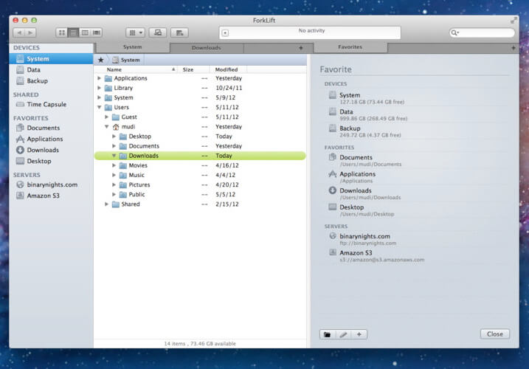The image size is (529, 369).
Task: Add a new tab in left pane
Action: 300,48
